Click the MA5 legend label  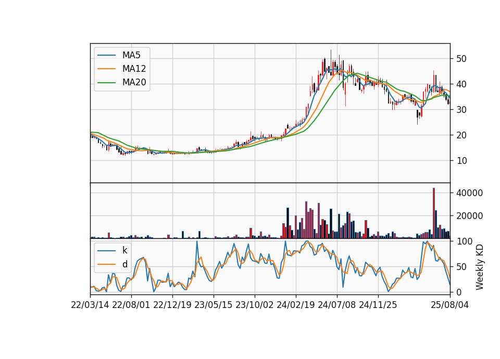[x=131, y=55]
